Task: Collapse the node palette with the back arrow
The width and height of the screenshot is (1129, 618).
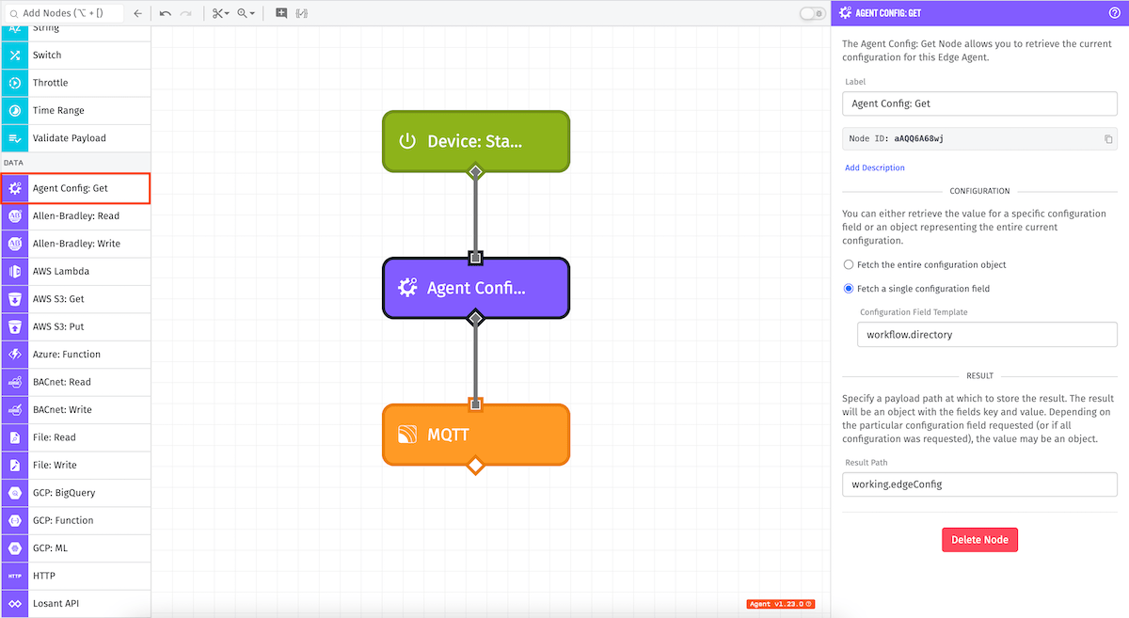Action: [137, 13]
